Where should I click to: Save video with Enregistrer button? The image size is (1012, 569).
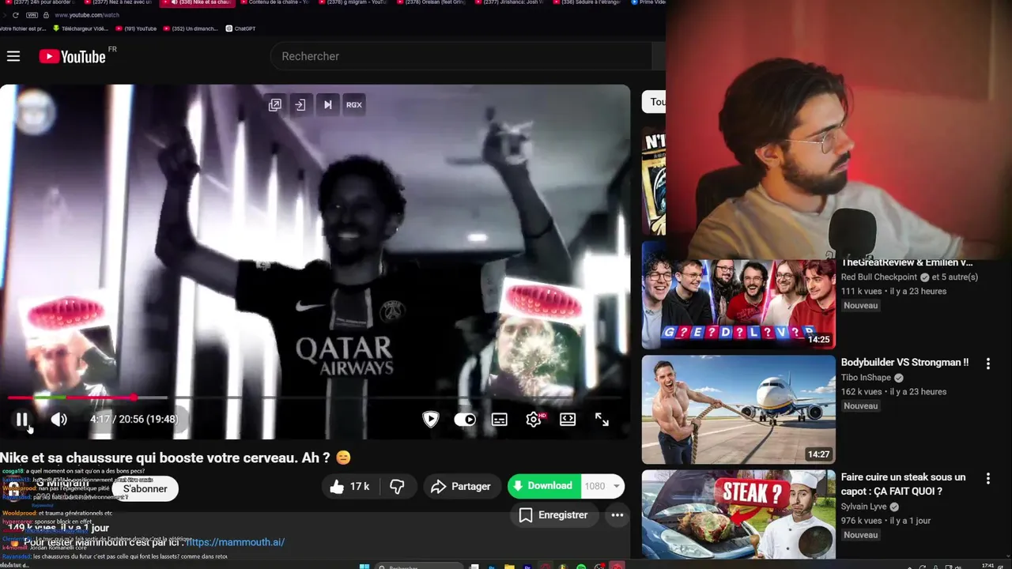tap(553, 515)
